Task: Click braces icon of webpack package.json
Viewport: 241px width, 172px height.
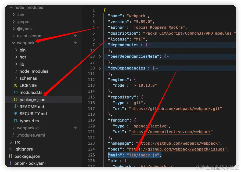Action: pos(16,99)
